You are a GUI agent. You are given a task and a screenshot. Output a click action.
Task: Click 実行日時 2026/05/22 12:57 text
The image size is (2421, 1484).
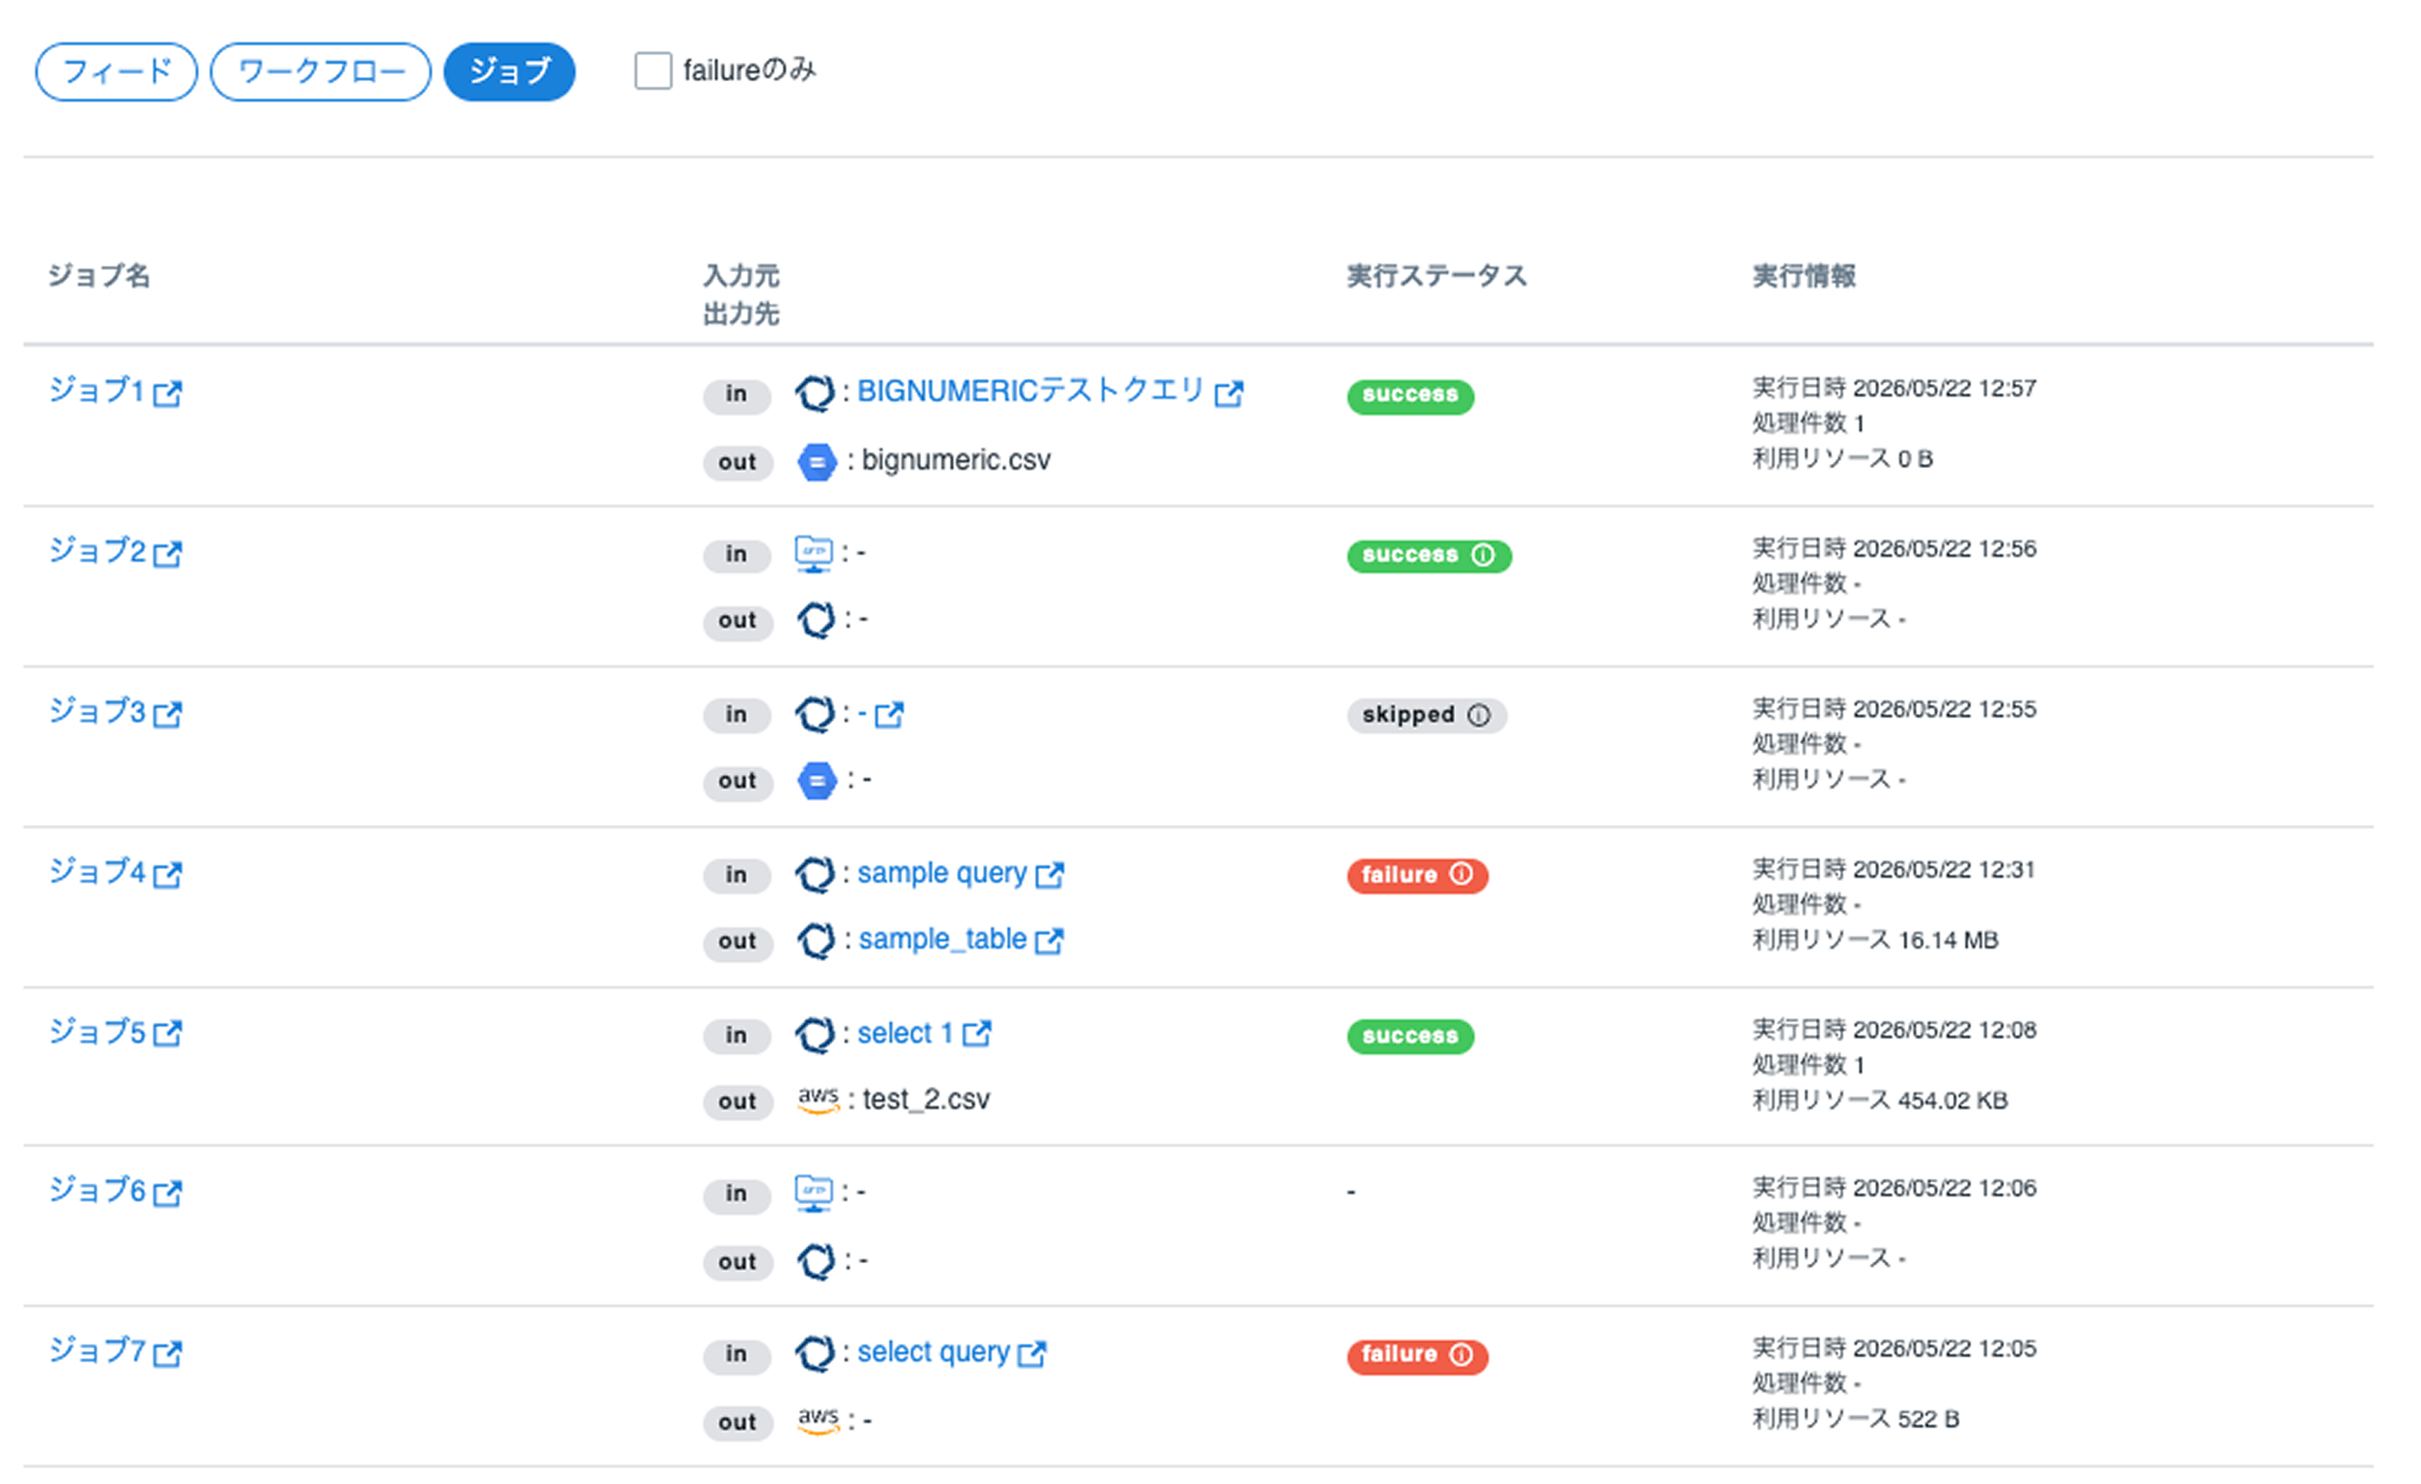point(1894,388)
